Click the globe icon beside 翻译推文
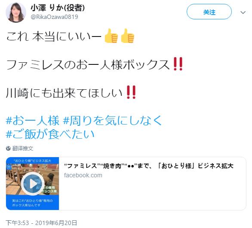Viewport: 252px width, 228px height. coord(8,149)
